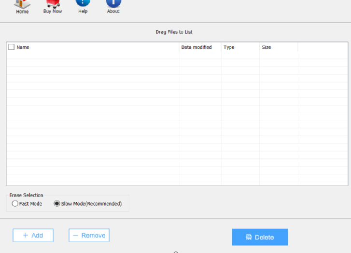The height and width of the screenshot is (253, 351).
Task: Click the minus icon in Remove button
Action: [75, 236]
